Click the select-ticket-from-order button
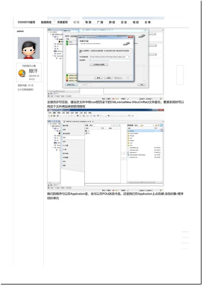 click(x=99, y=64)
